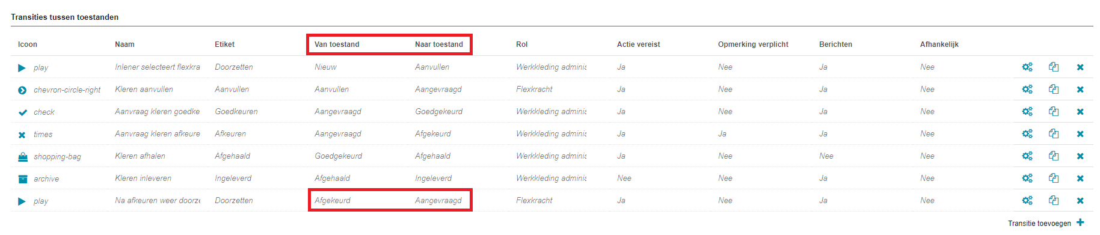Image resolution: width=1100 pixels, height=235 pixels.
Task: Copy the Aanvraag kleren goedkeuren transition
Action: pyautogui.click(x=1054, y=111)
